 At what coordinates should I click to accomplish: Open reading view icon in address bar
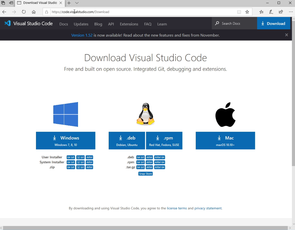(x=239, y=12)
